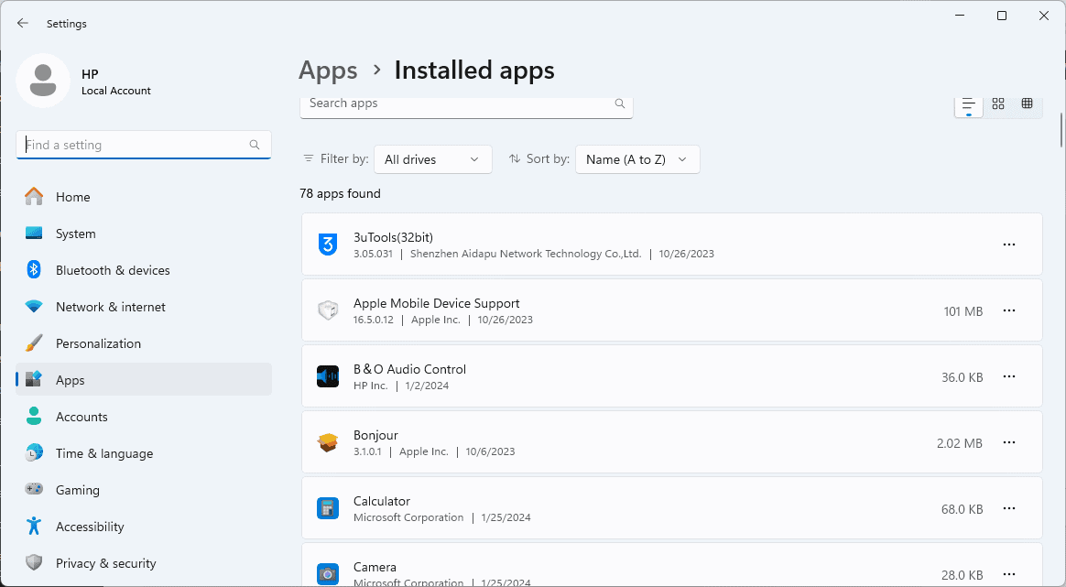Click the Accessibility figure icon
The image size is (1066, 587).
[34, 526]
